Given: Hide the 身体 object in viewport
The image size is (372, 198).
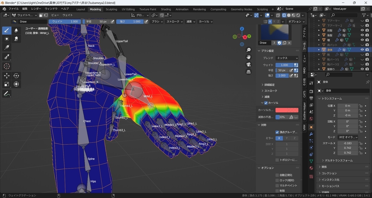Looking at the screenshot, I should click(362, 49).
